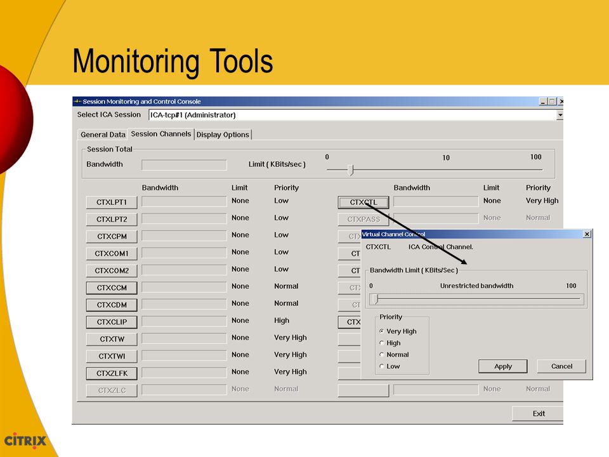Choose the Low priority radio button

point(382,366)
